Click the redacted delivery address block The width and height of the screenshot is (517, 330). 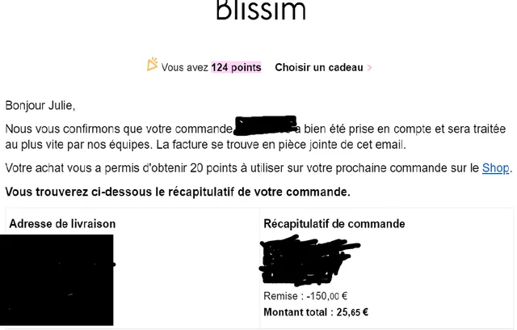click(57, 279)
